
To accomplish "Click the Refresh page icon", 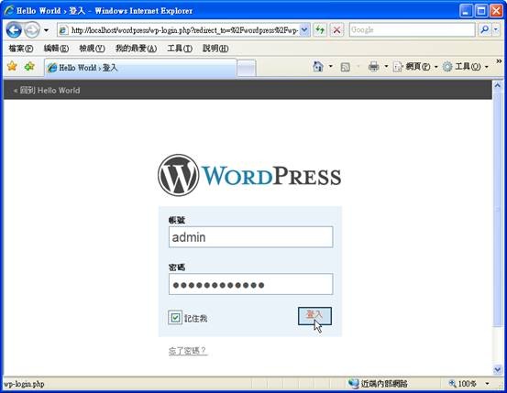I will [320, 30].
